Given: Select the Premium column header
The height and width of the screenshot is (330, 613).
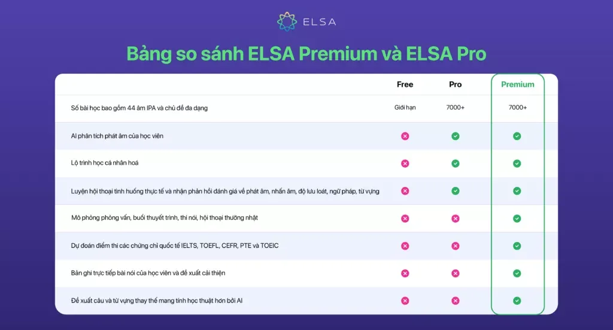Looking at the screenshot, I should click(x=518, y=84).
